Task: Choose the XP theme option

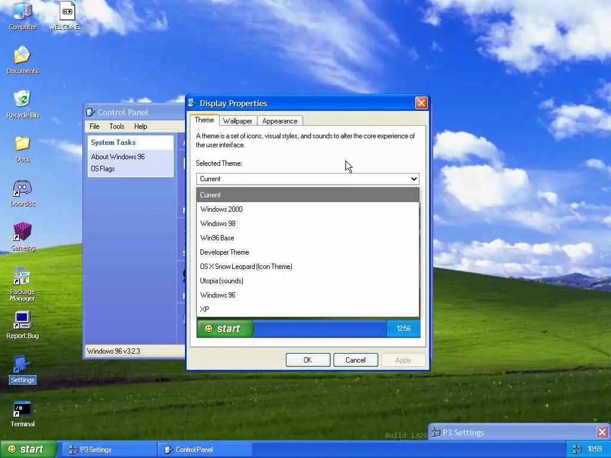Action: coord(307,310)
